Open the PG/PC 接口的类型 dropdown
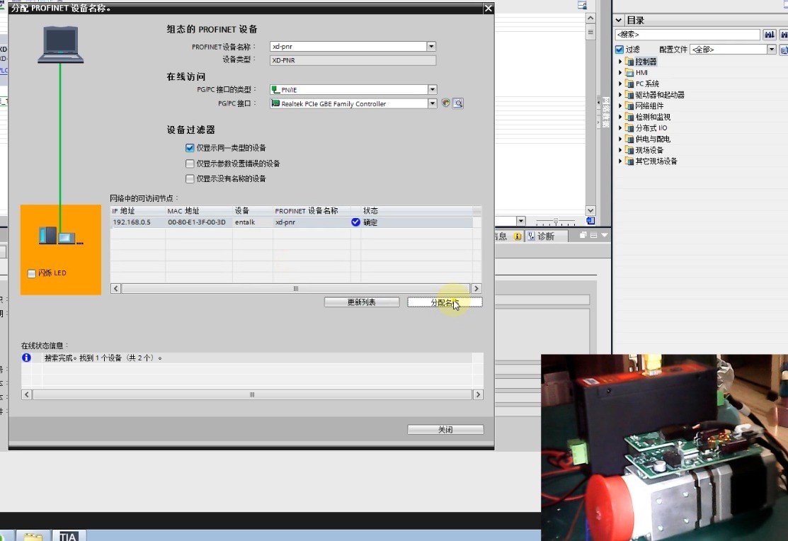Viewport: 788px width, 541px height. [x=432, y=89]
